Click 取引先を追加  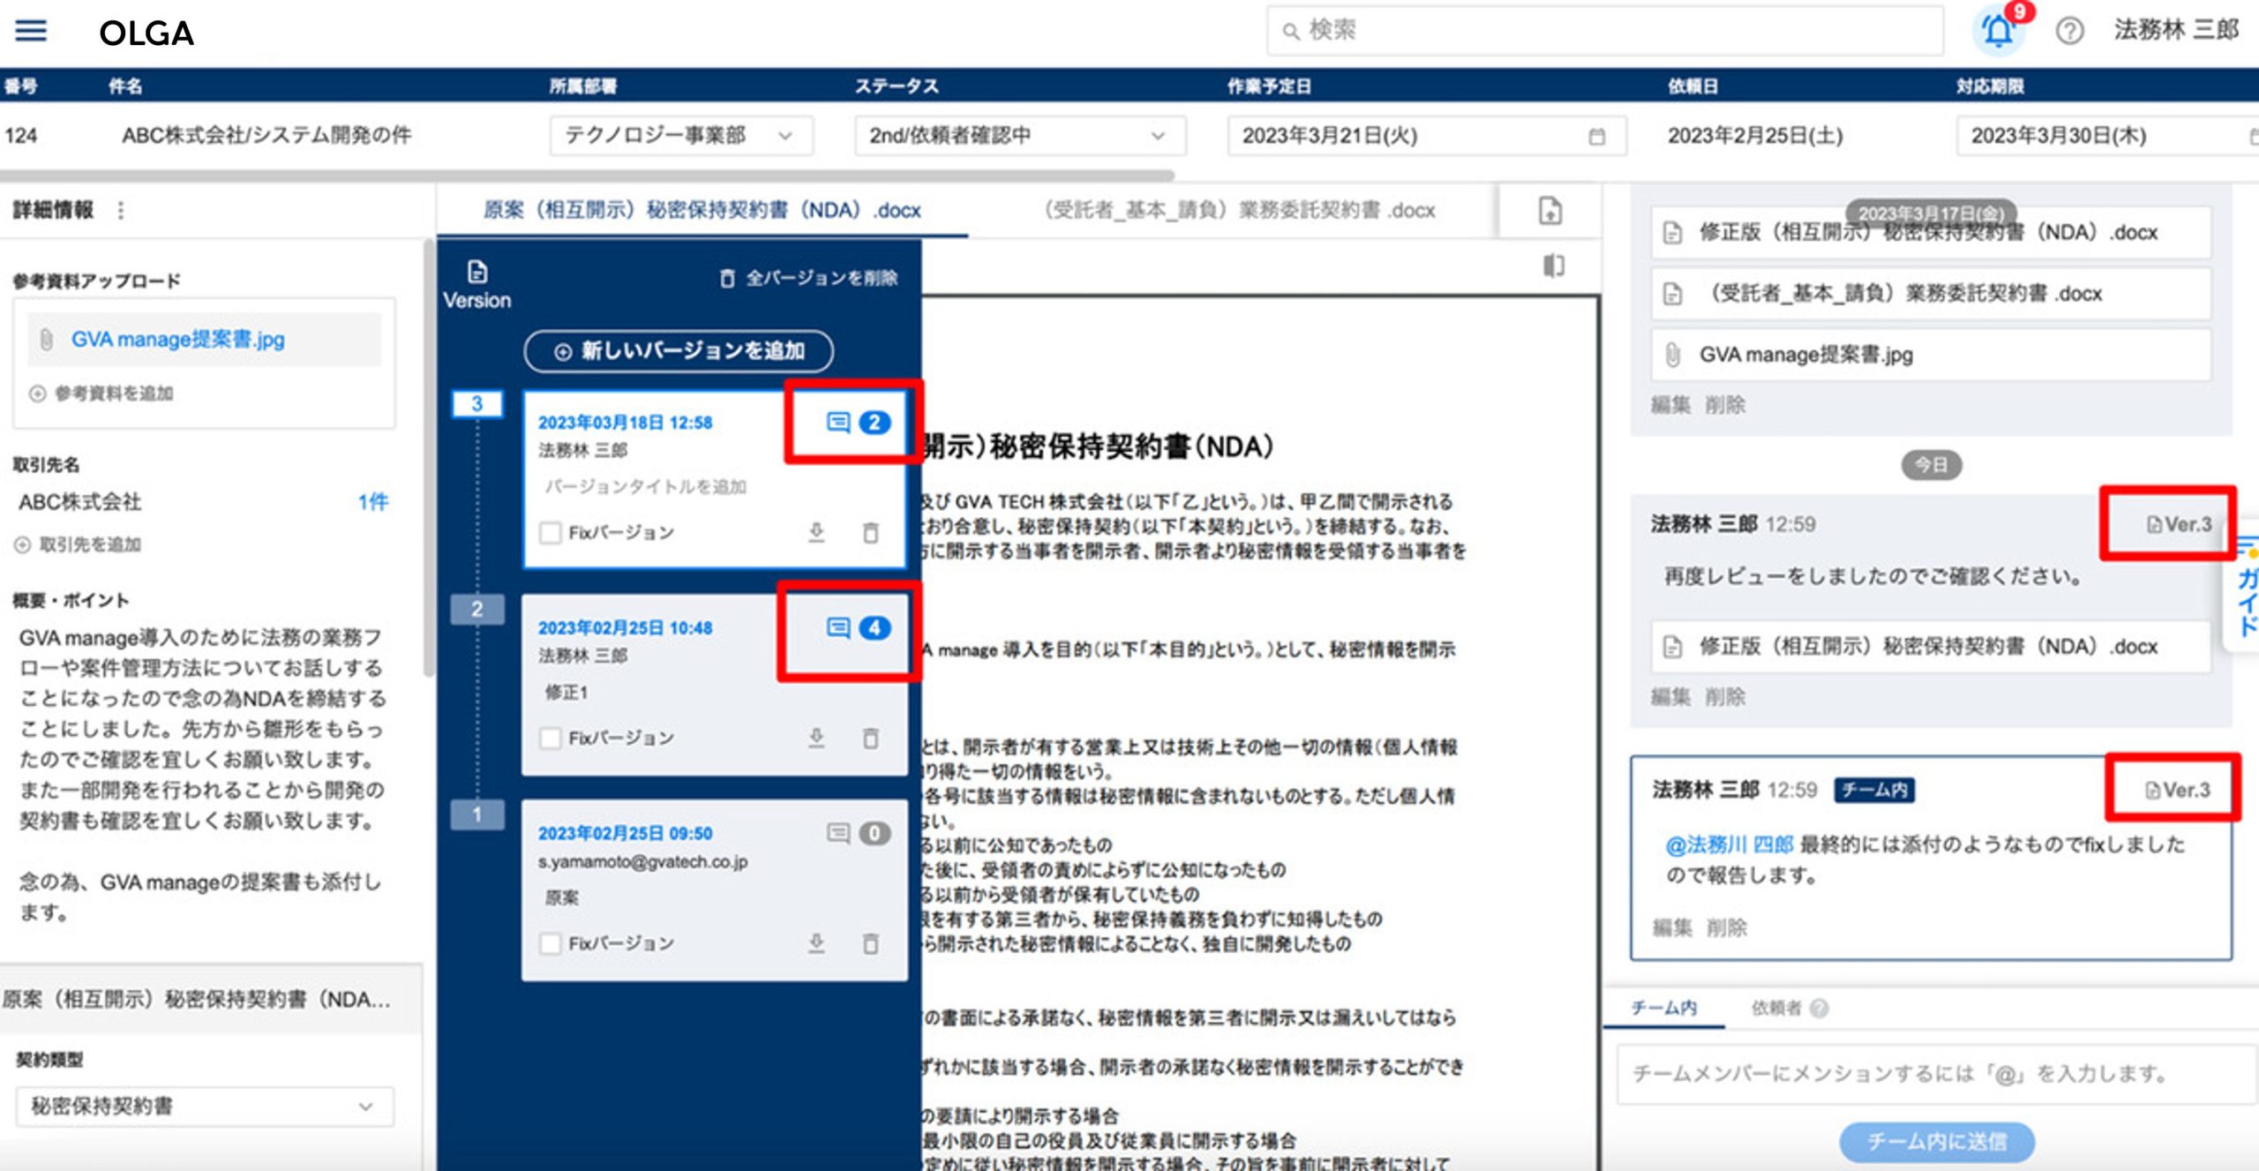click(x=78, y=544)
